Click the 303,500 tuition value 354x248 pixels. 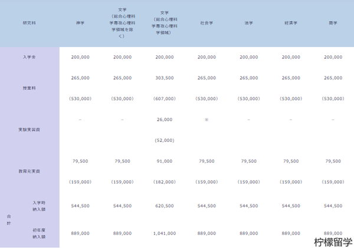165,78
